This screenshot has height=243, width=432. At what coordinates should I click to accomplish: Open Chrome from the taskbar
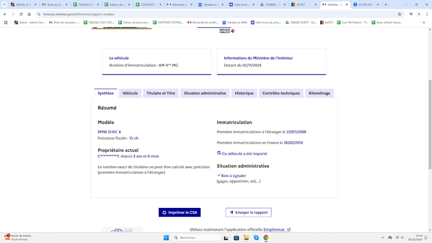click(x=266, y=238)
